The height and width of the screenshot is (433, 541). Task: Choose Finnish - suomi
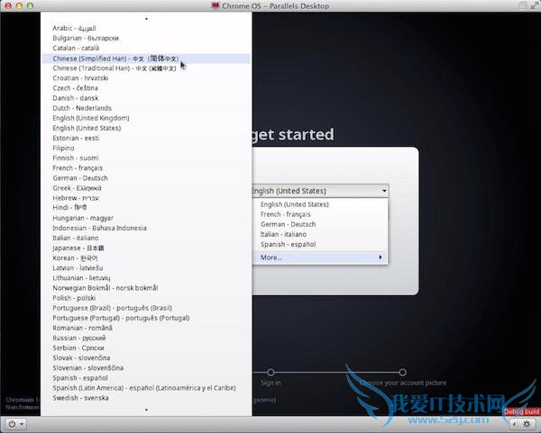[x=145, y=158]
